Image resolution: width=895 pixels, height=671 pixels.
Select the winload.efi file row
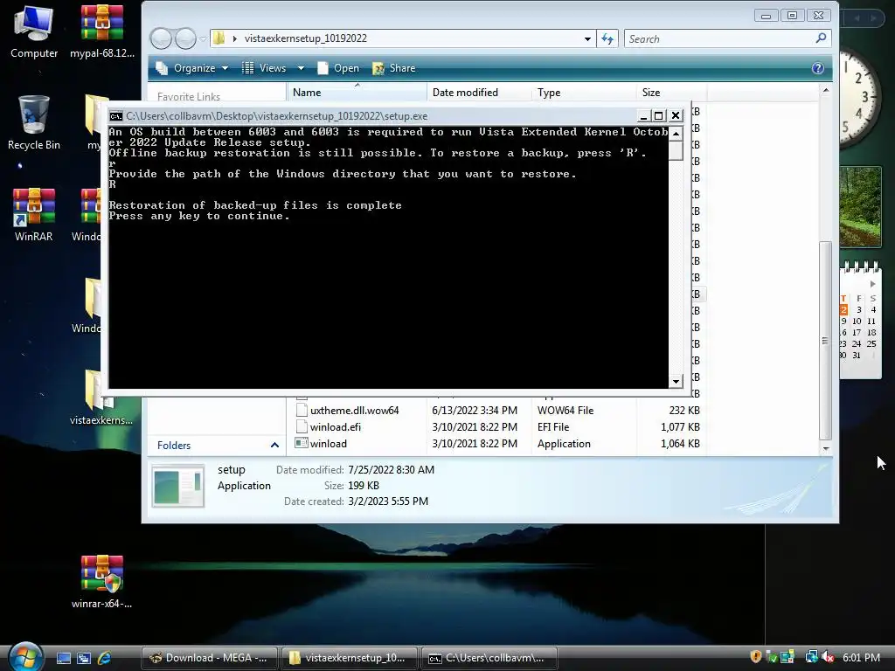497,426
